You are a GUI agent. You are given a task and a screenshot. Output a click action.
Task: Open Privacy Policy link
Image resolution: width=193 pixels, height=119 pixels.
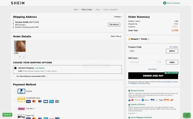point(145,84)
